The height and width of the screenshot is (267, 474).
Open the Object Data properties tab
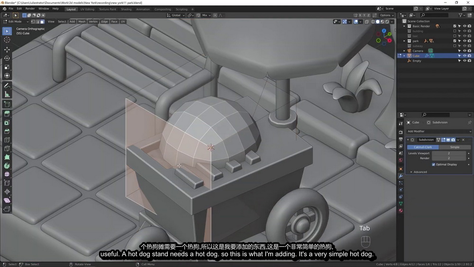tap(401, 204)
